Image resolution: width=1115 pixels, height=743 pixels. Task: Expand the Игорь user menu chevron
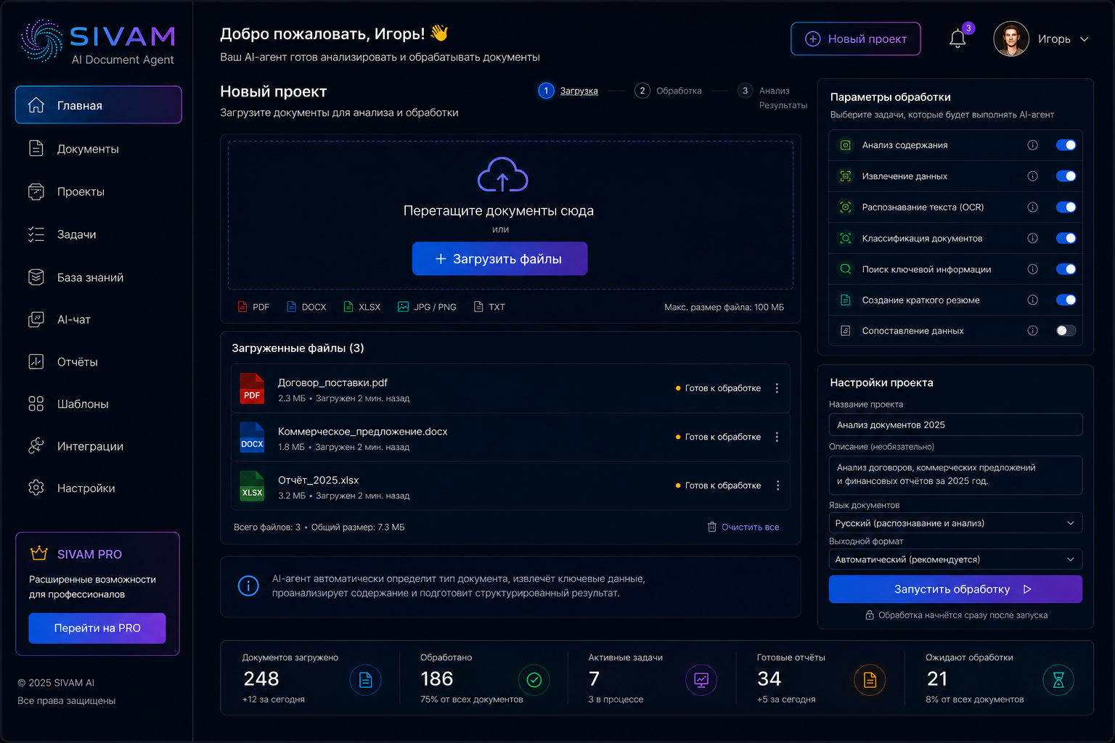(x=1085, y=39)
